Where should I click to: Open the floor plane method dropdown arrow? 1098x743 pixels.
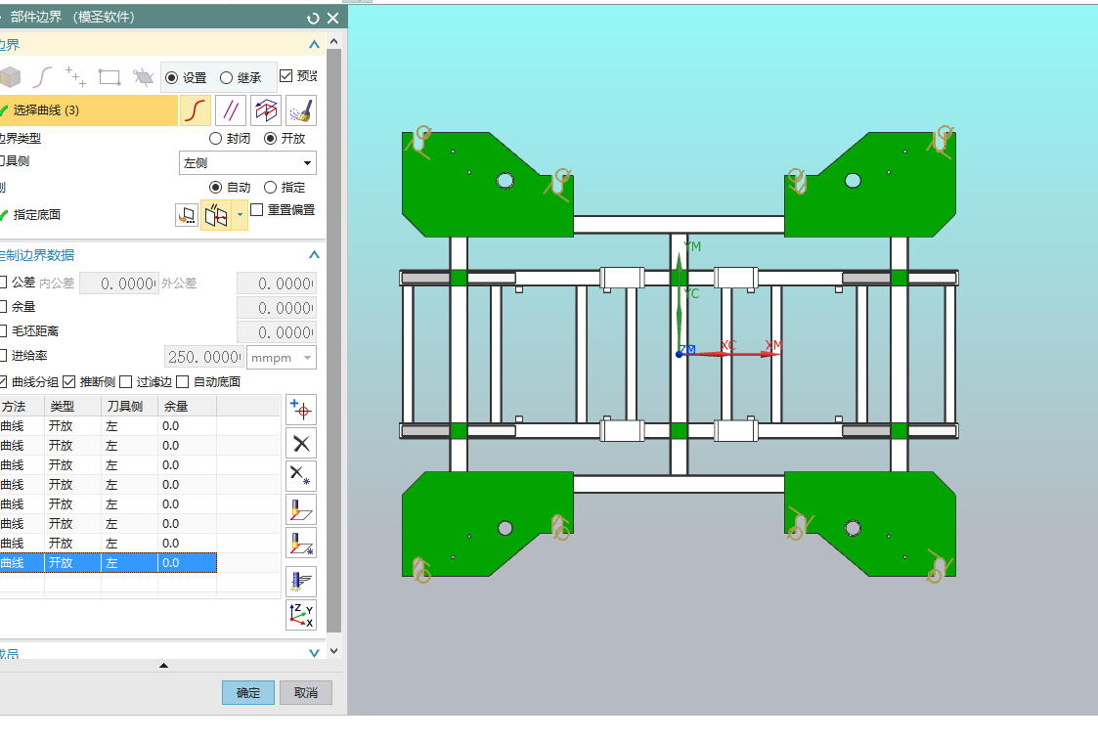241,215
